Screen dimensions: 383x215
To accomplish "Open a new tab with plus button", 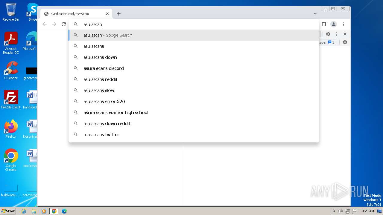I will [119, 14].
